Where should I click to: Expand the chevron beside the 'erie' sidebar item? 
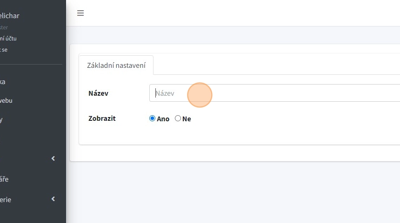(x=53, y=199)
